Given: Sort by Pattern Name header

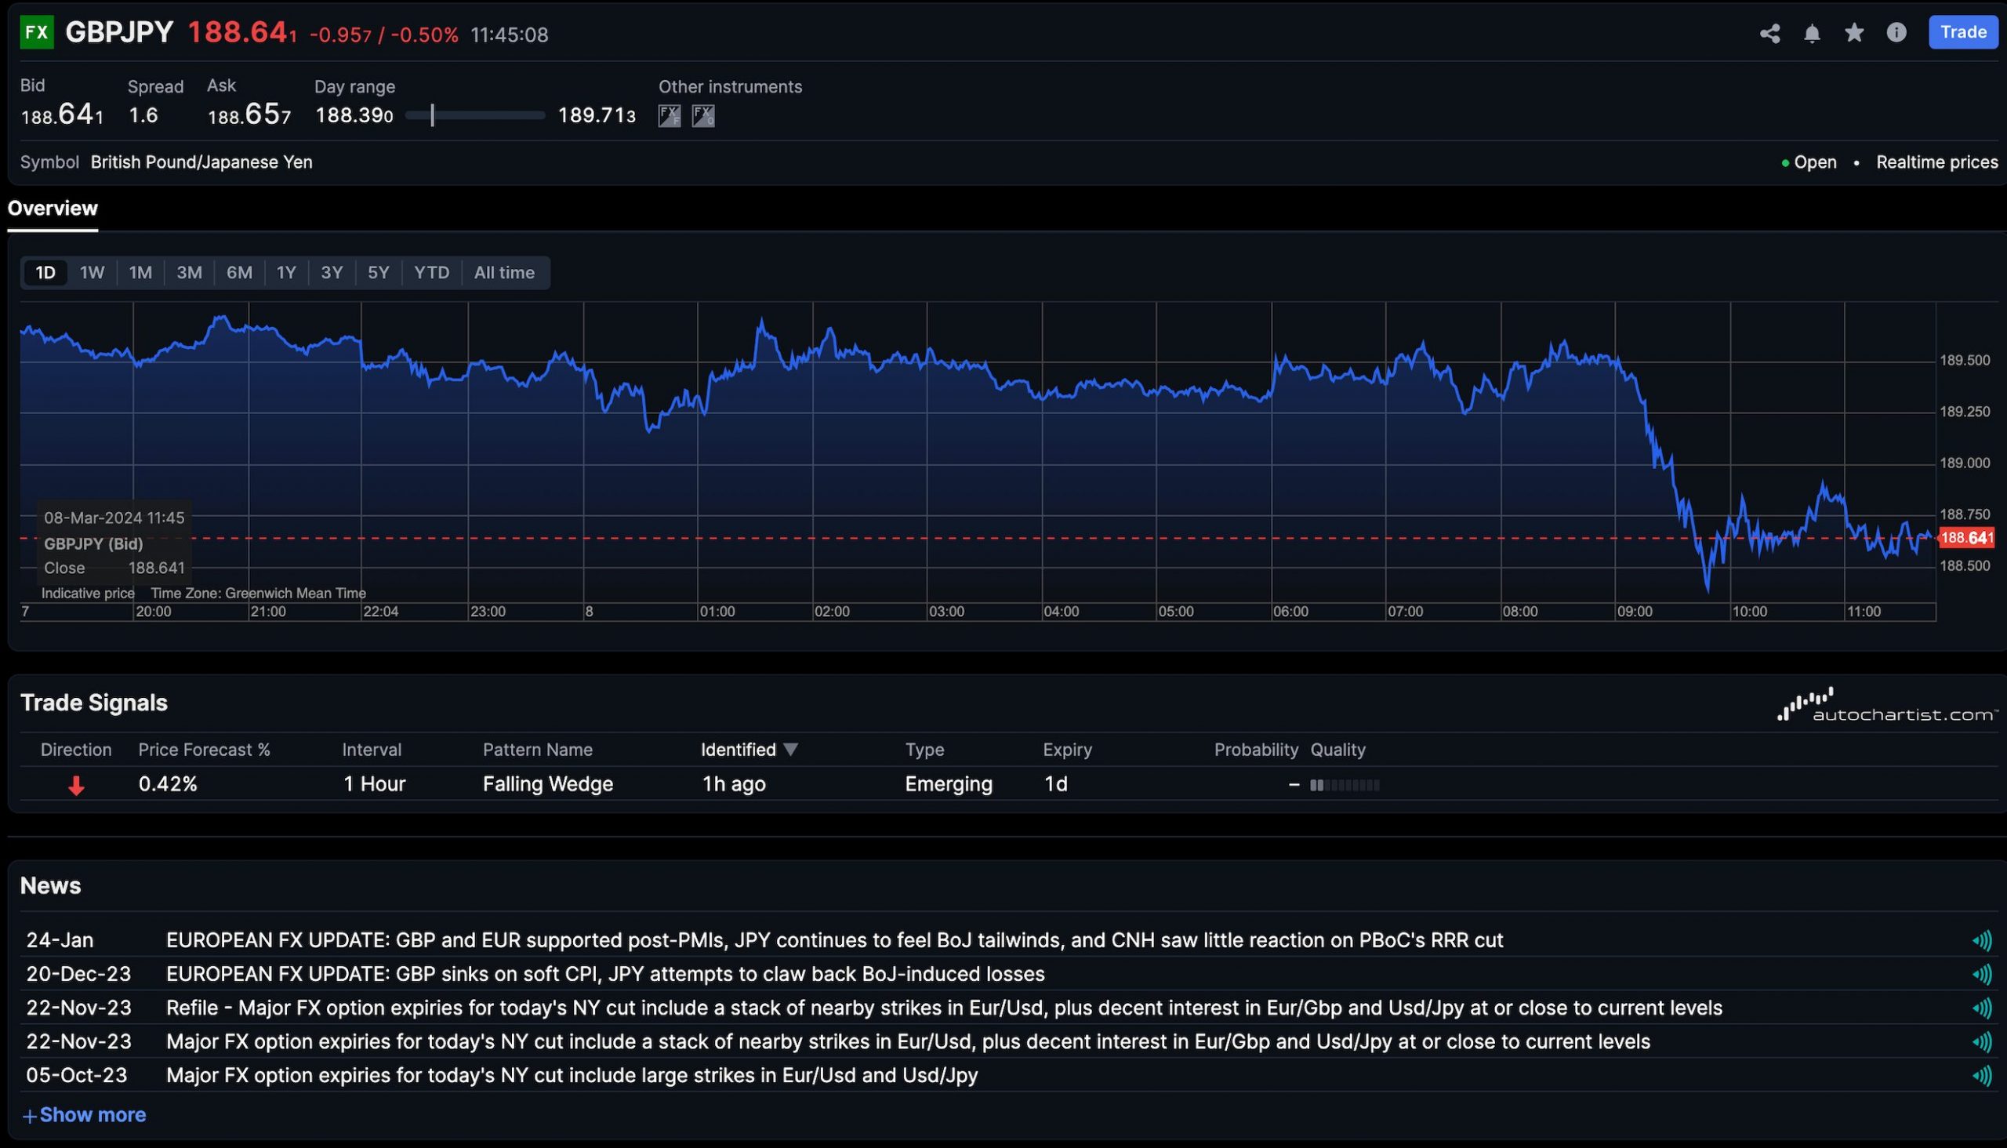Looking at the screenshot, I should pyautogui.click(x=538, y=750).
